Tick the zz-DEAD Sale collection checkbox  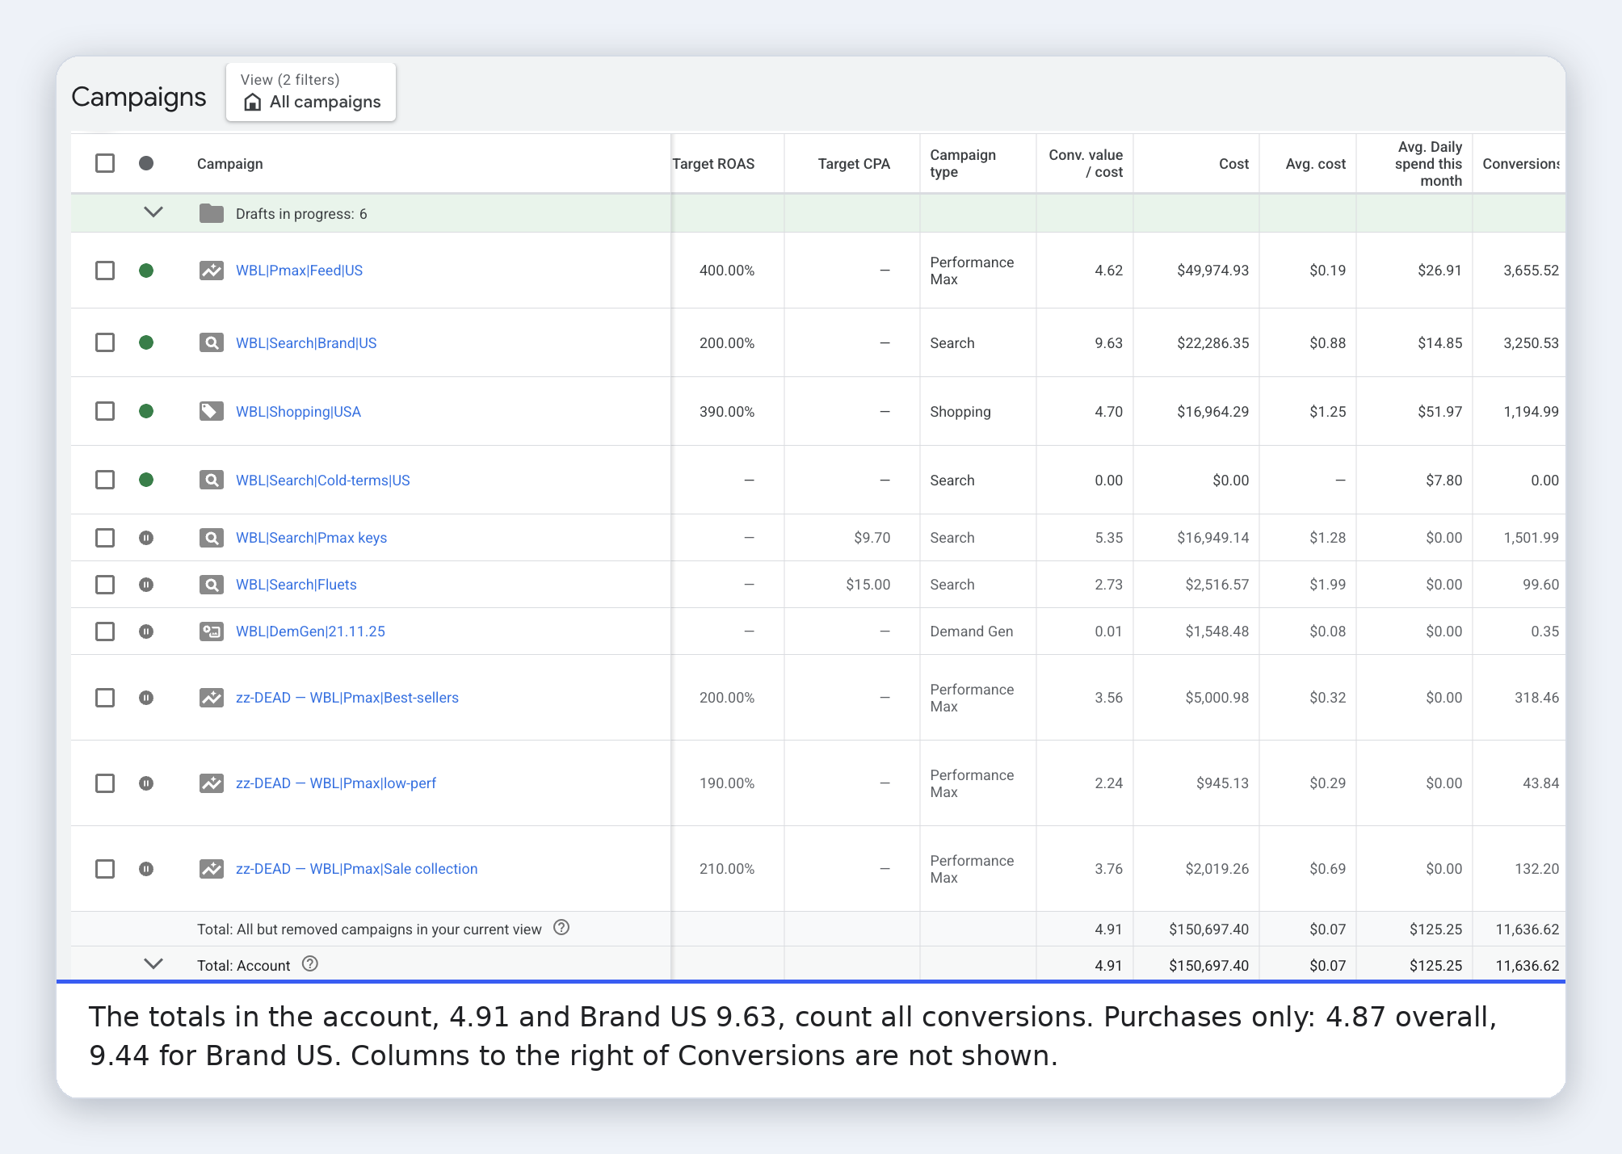click(x=105, y=869)
